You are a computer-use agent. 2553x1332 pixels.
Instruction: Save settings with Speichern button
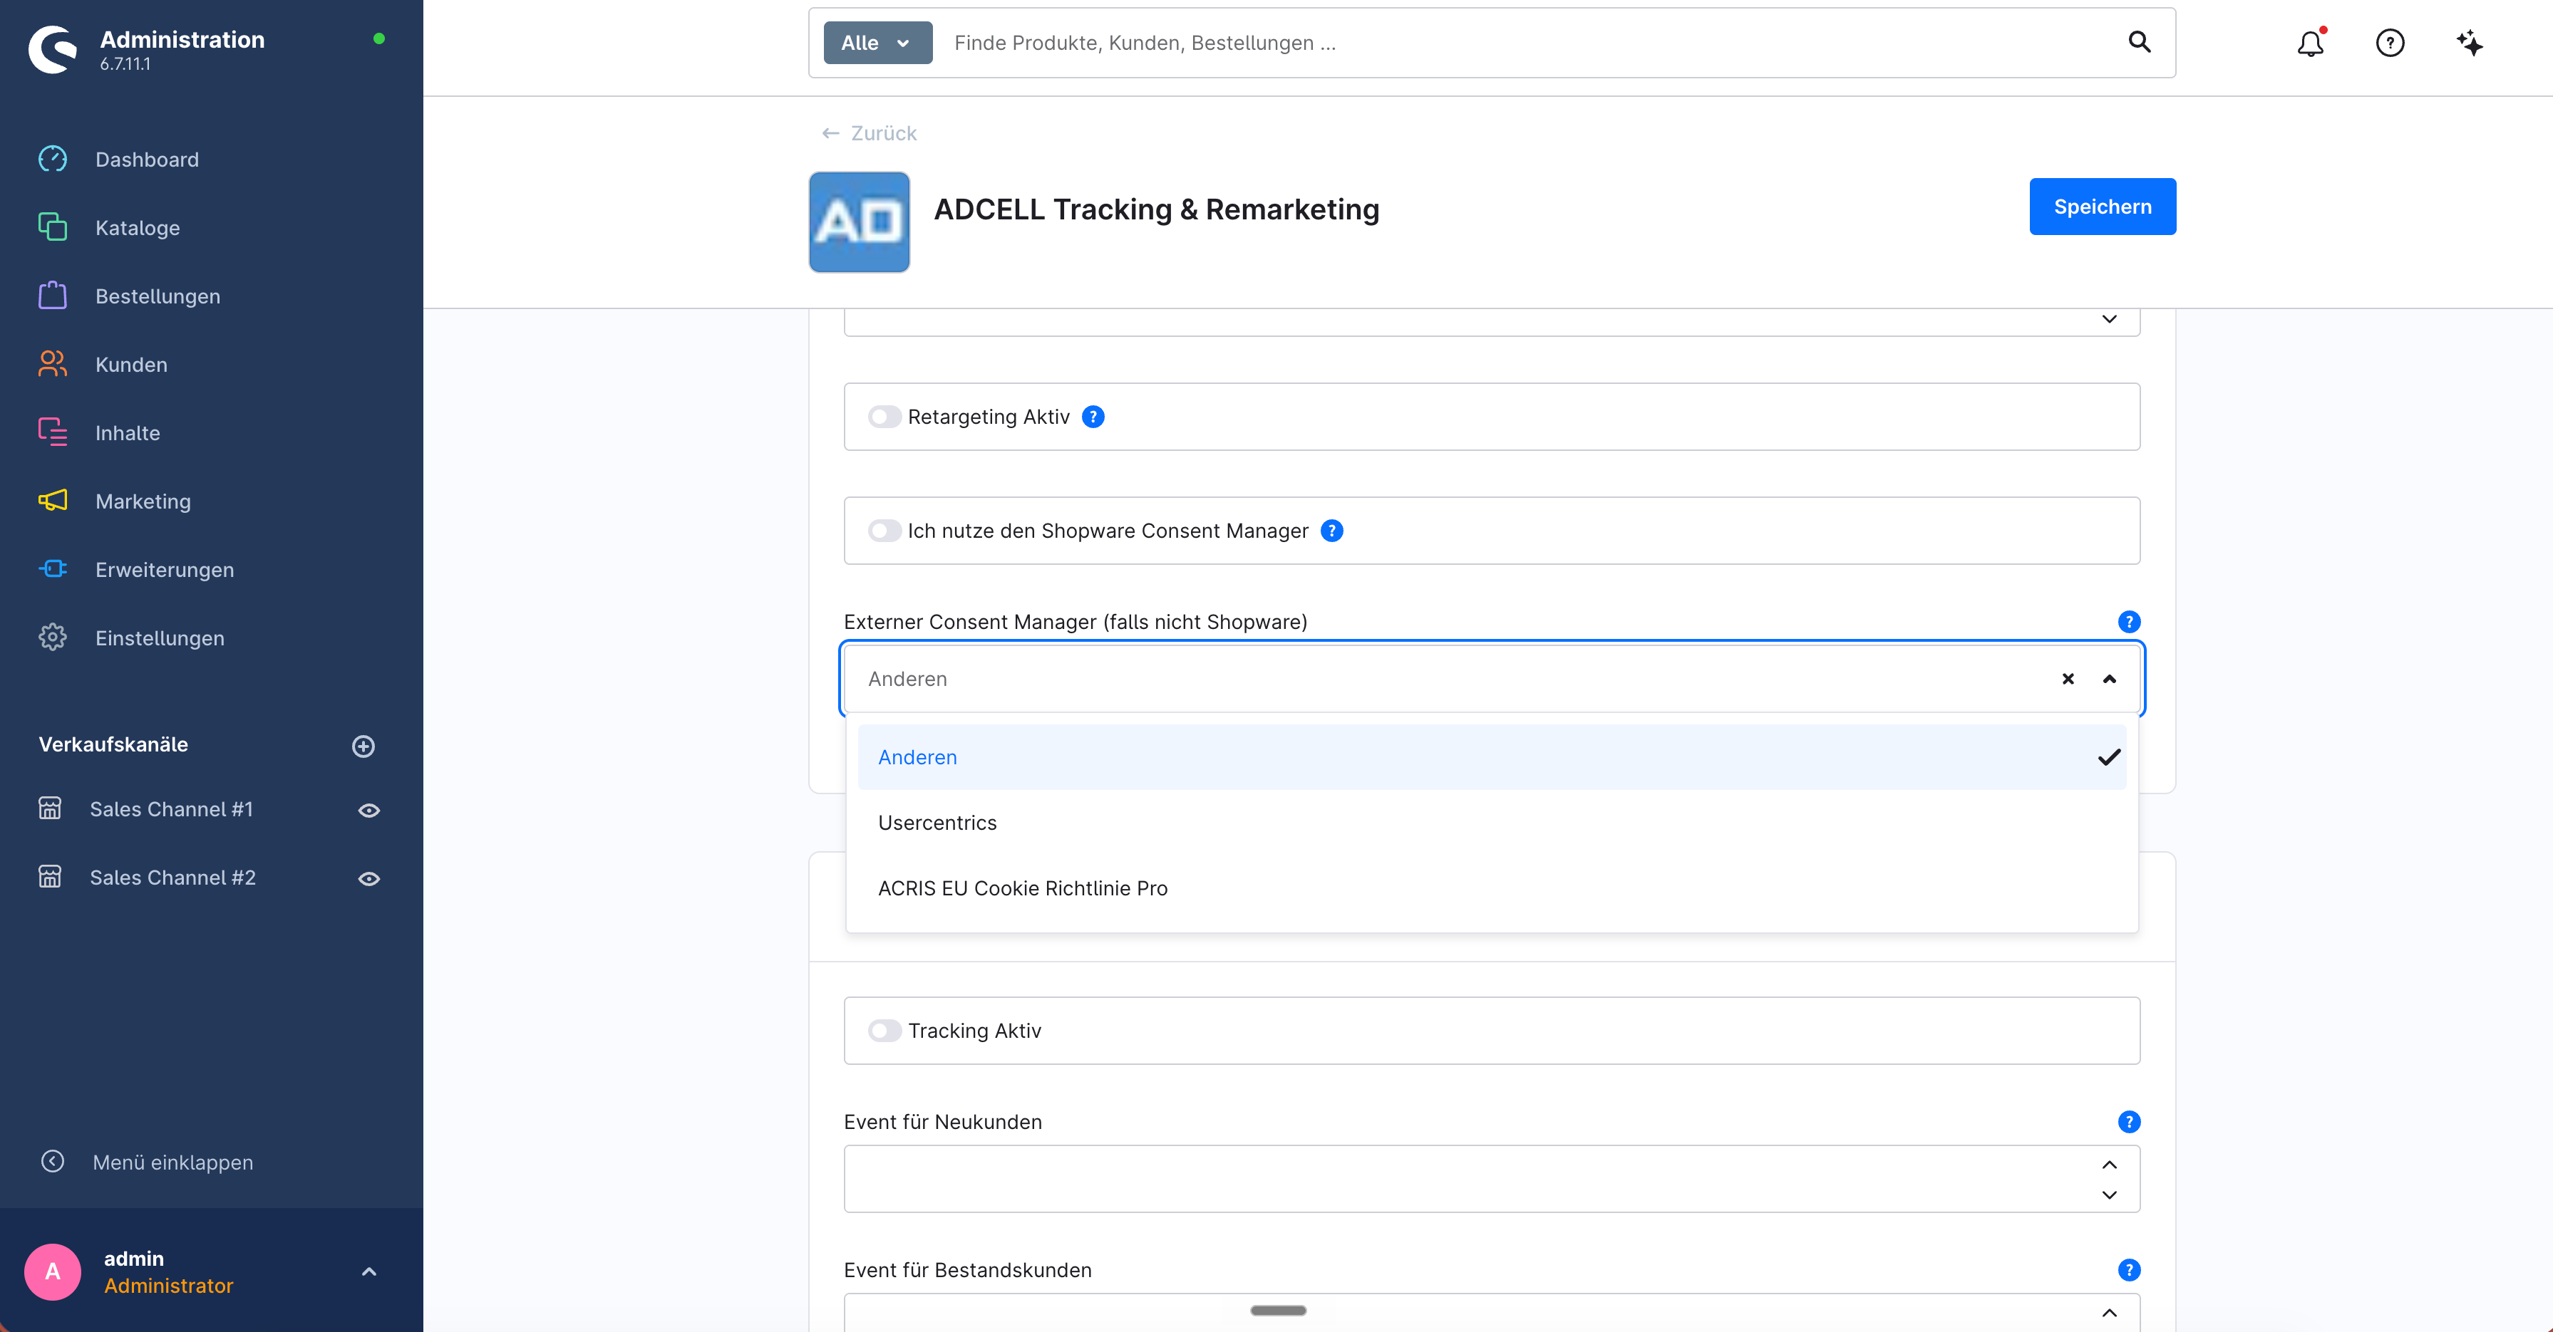click(2102, 207)
